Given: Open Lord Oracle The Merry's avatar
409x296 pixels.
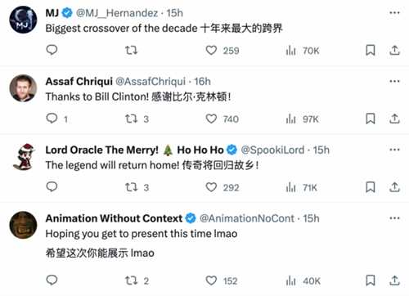Looking at the screenshot, I should point(24,157).
